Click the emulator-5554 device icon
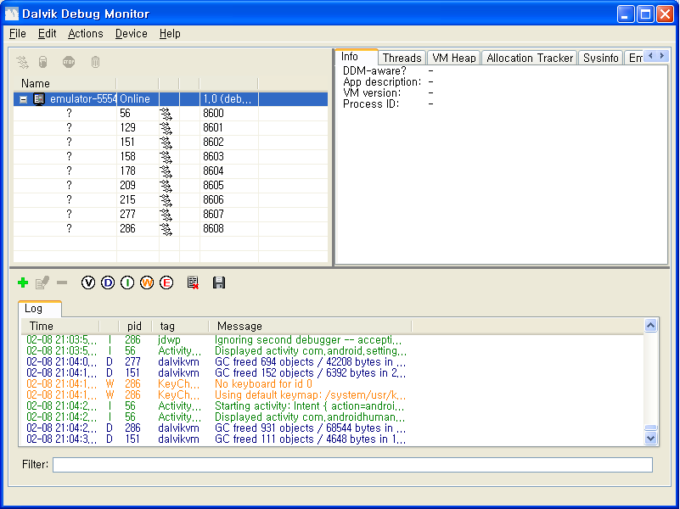This screenshot has height=509, width=680. [39, 99]
